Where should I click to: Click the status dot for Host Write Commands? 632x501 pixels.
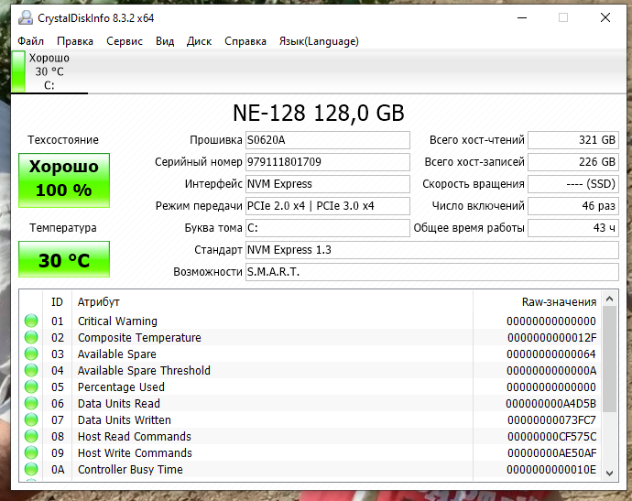click(31, 453)
